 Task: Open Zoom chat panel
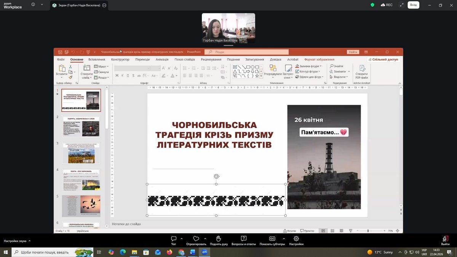174,239
